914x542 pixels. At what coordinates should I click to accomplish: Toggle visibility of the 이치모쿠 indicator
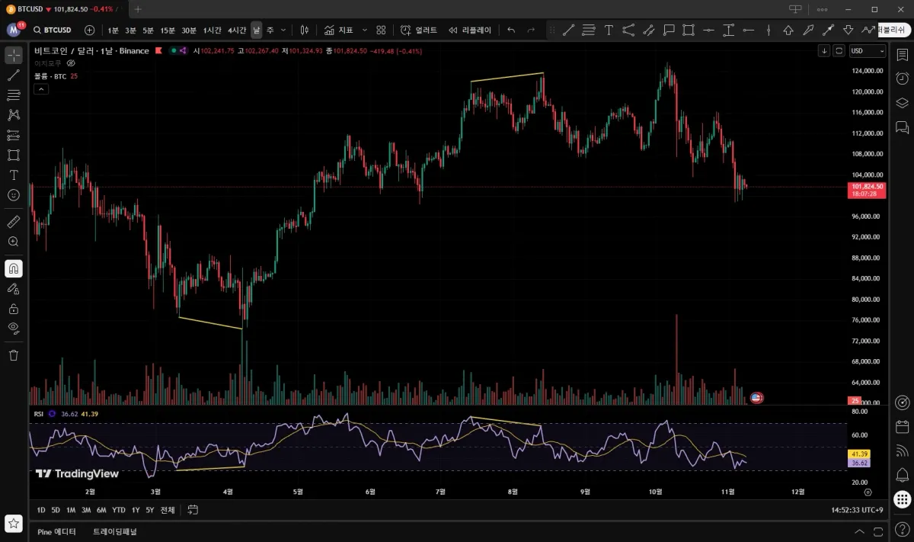click(x=72, y=63)
